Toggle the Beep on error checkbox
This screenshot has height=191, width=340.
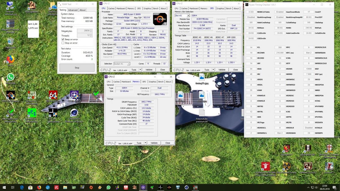tap(63, 39)
